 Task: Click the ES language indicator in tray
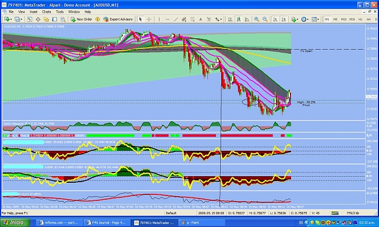click(301, 222)
